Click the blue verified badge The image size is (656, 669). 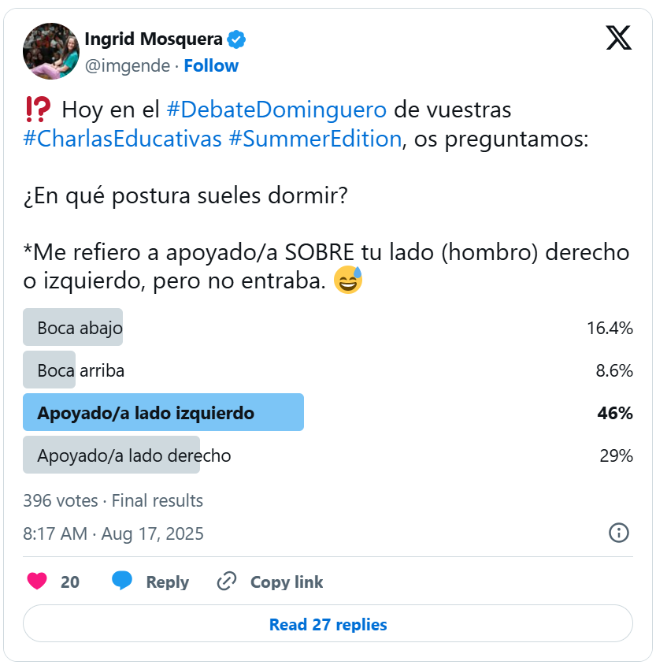coord(236,39)
